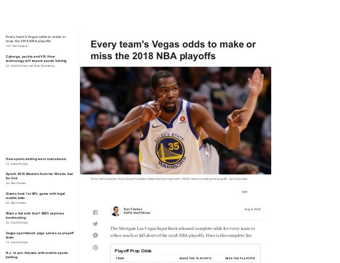The image size is (340, 263).
Task: Click the 'Aug 6, 2018' date
Action: tap(253, 209)
